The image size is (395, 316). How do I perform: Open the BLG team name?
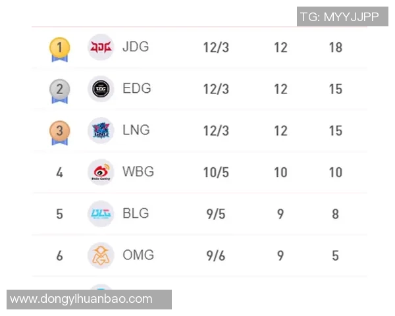pyautogui.click(x=136, y=213)
